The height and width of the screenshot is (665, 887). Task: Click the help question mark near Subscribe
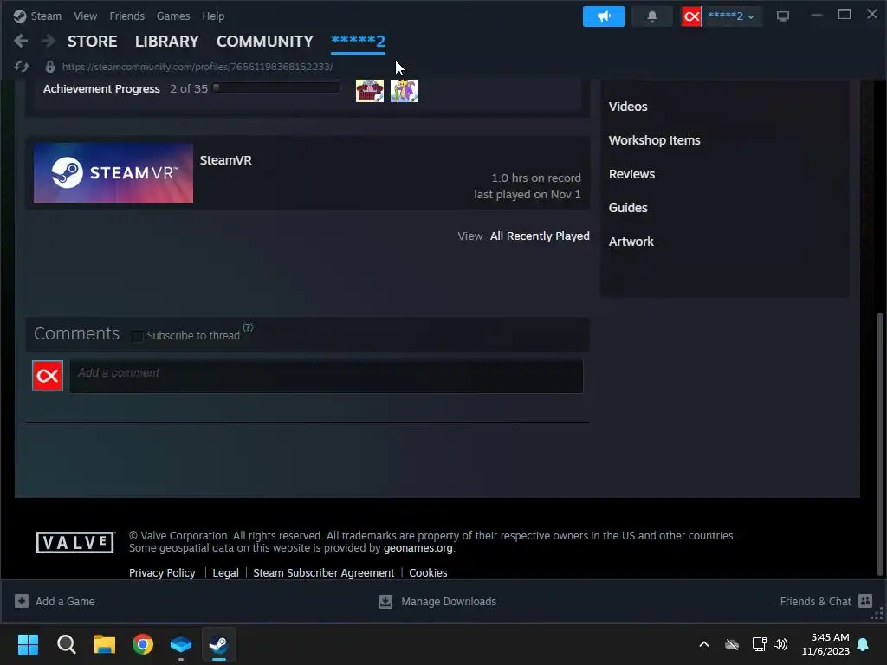click(248, 327)
